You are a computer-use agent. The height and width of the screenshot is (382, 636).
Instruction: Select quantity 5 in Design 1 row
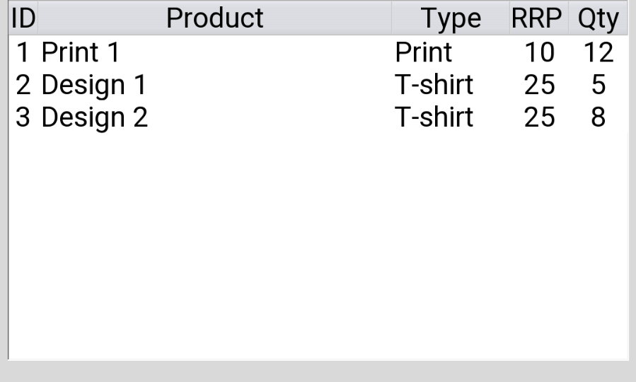(599, 85)
